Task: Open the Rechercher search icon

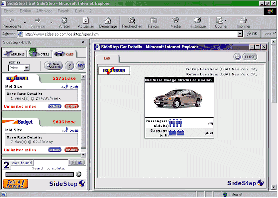Action: [x=132, y=20]
